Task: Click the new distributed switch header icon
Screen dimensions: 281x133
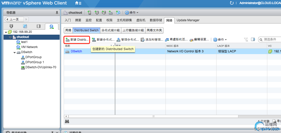Action: click(111, 12)
